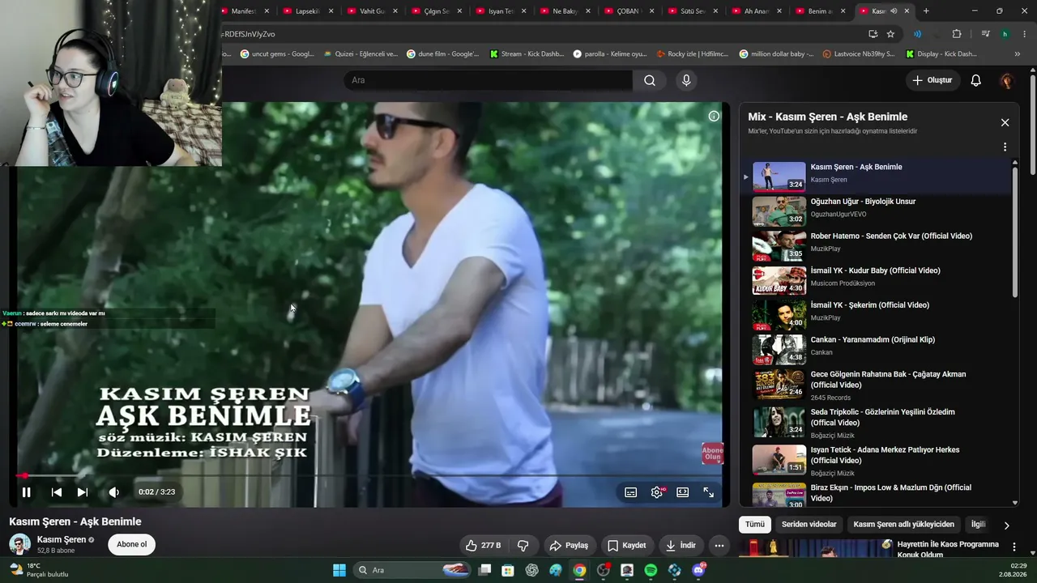This screenshot has width=1037, height=583.
Task: Open Chrome media controls icon
Action: (985, 34)
